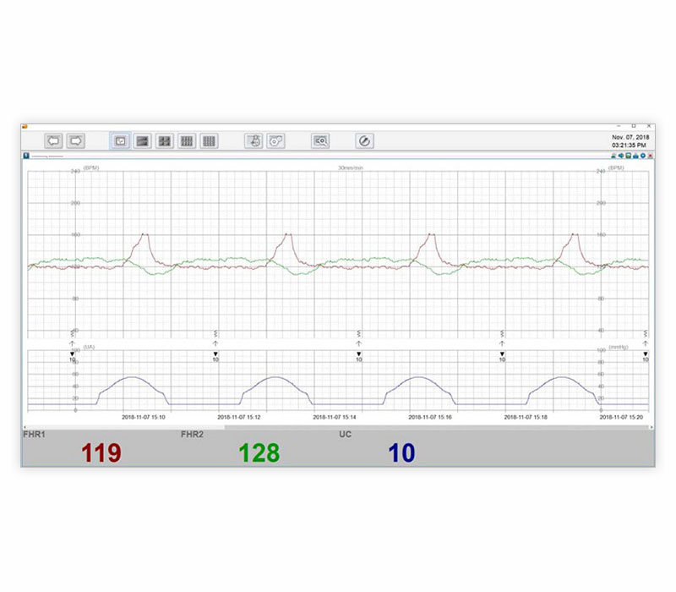Viewport: 676px width, 592px height.
Task: Open the patient information icon
Action: pyautogui.click(x=253, y=141)
